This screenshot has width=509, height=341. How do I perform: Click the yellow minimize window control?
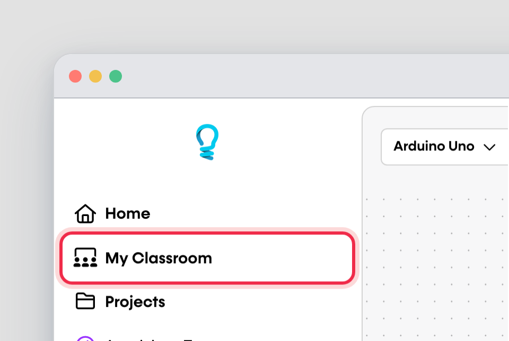coord(95,76)
